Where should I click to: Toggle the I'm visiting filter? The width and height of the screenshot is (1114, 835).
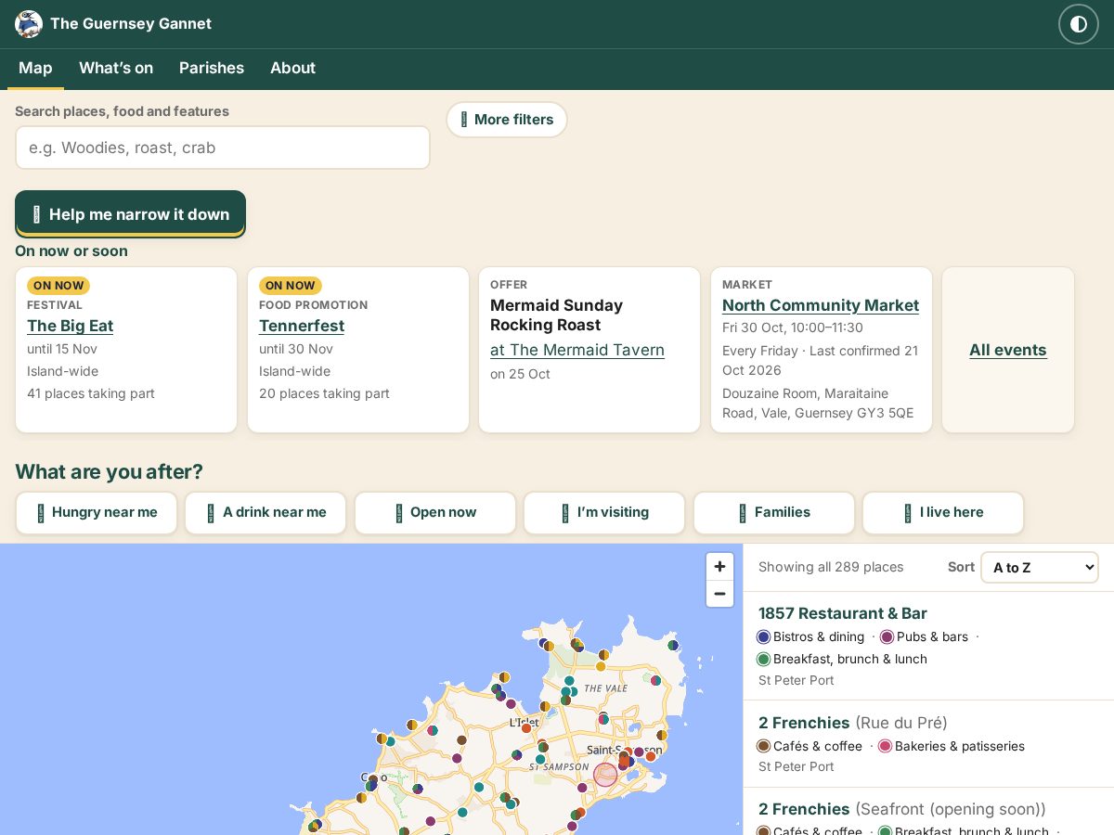[x=604, y=513]
